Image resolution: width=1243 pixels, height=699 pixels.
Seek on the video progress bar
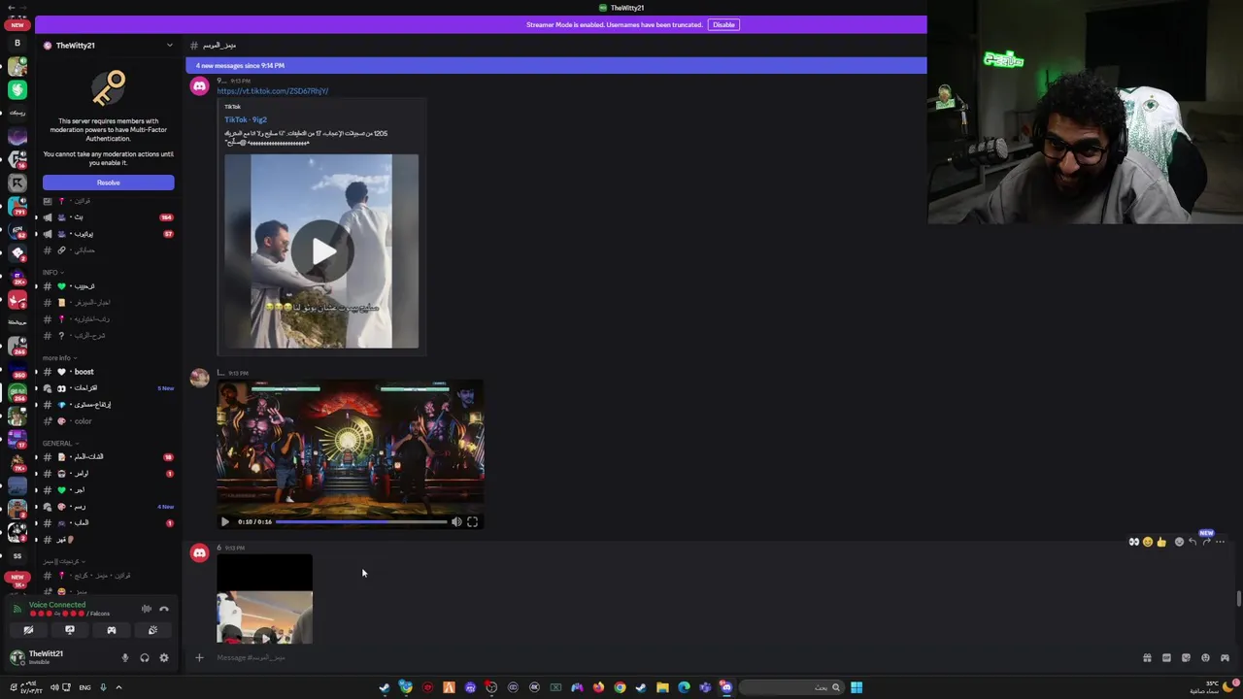point(361,521)
